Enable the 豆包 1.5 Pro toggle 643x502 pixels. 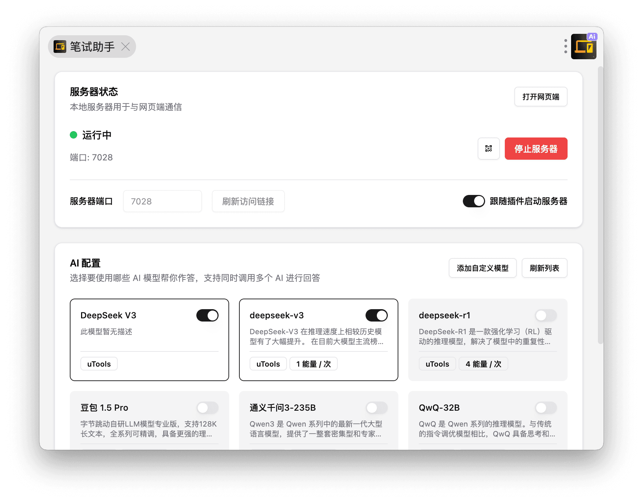[207, 408]
